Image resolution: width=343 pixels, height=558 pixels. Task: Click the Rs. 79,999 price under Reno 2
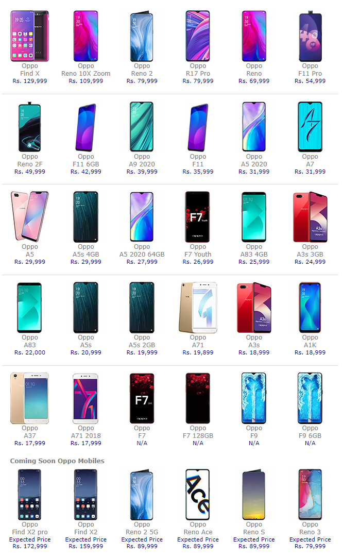click(142, 81)
